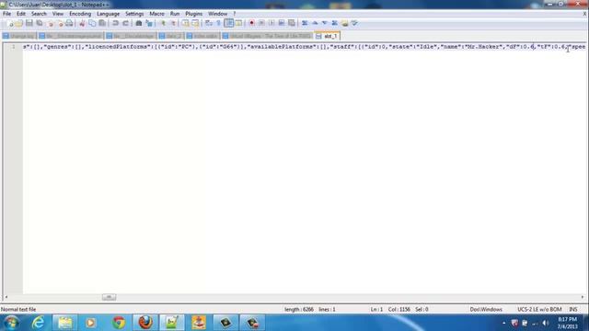
Task: Start macro recording with red Record button
Action: pyautogui.click(x=251, y=23)
